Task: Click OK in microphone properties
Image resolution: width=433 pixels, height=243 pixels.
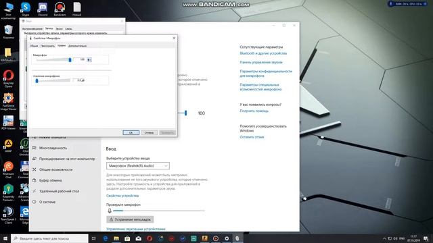Action: tap(131, 132)
